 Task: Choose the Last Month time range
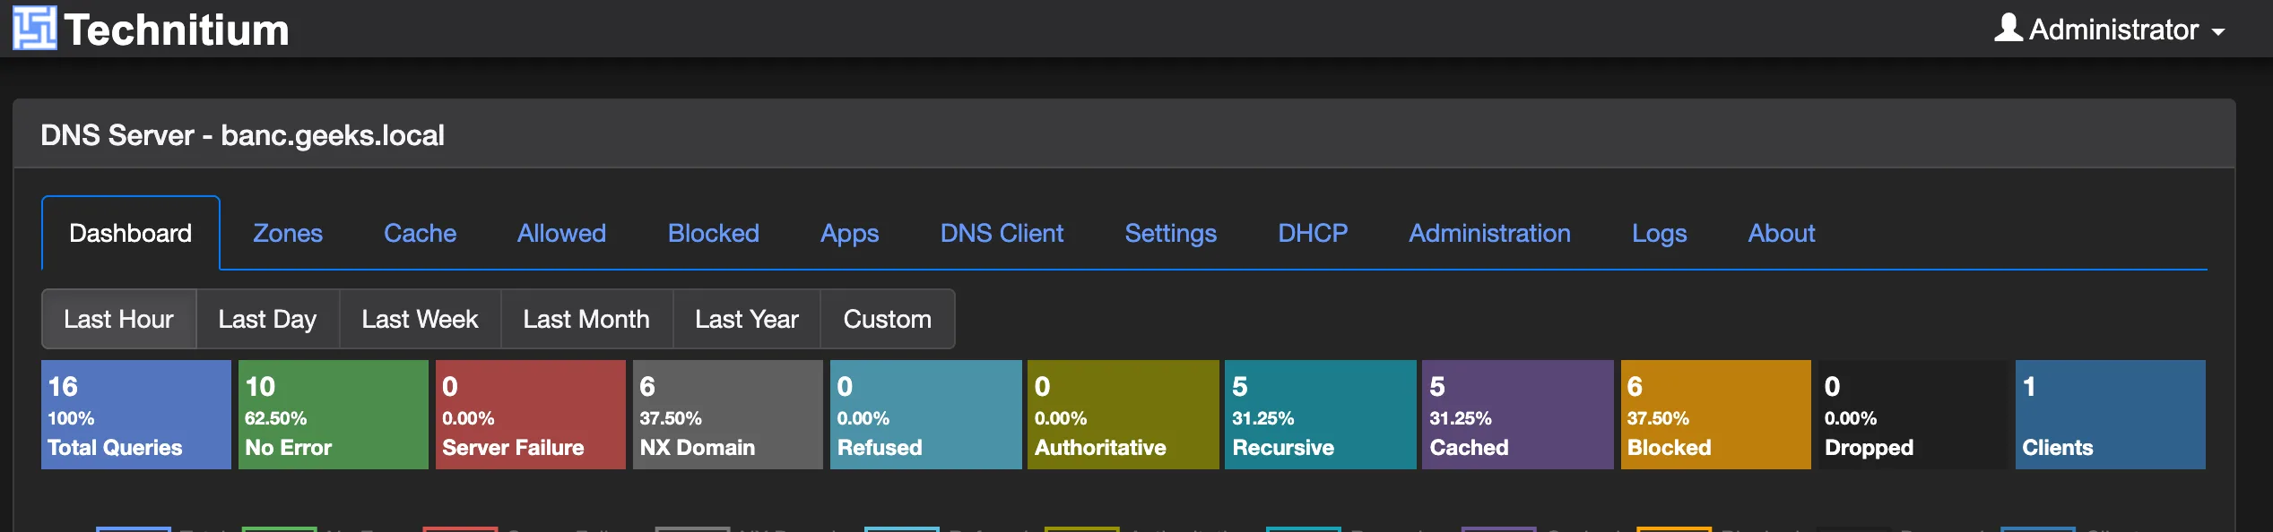pos(586,319)
